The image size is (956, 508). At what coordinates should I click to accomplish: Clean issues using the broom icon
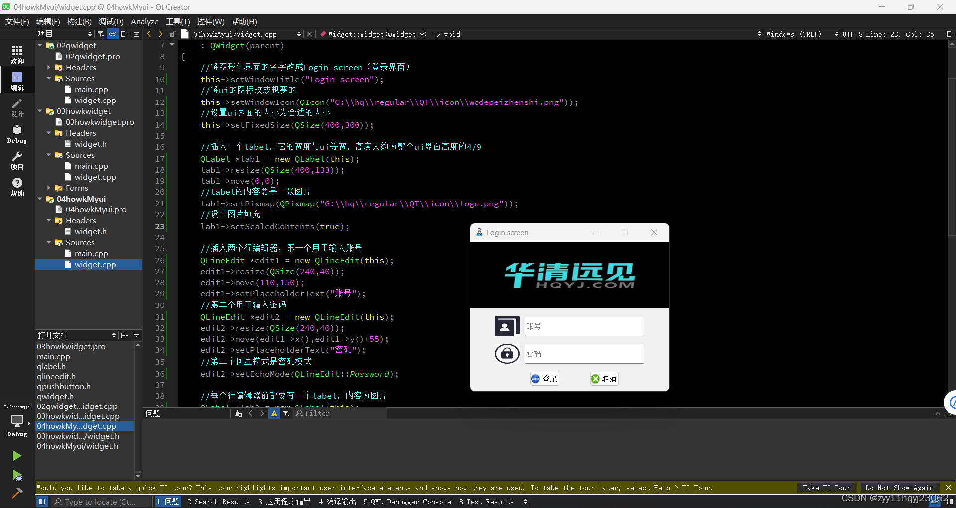239,413
